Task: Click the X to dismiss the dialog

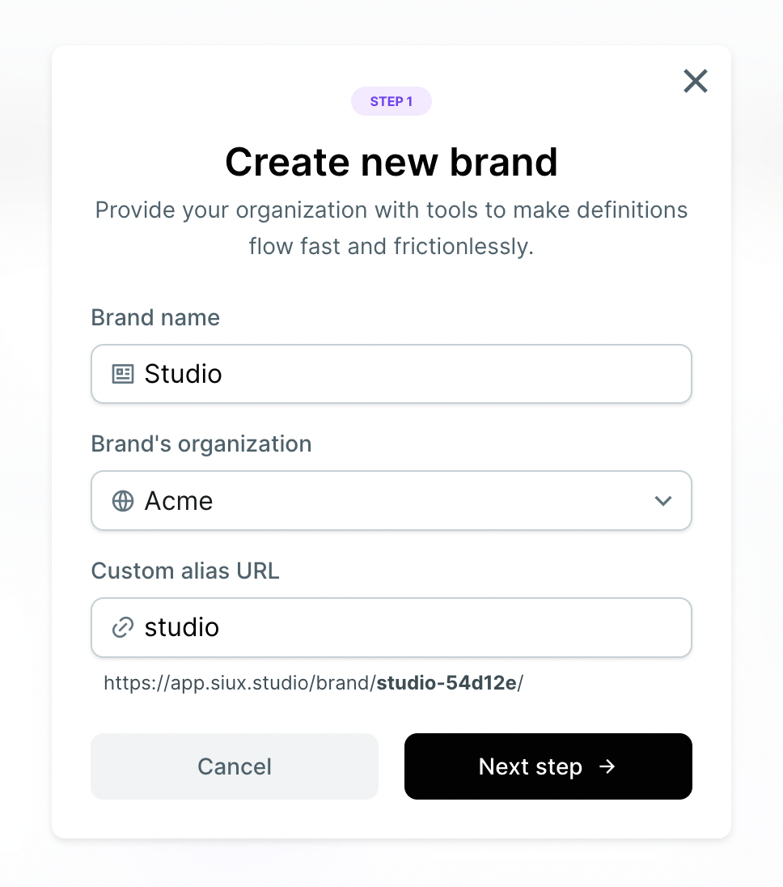Action: [x=695, y=81]
